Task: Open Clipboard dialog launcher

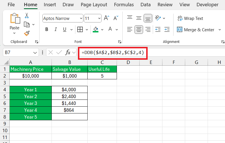Action: [37, 42]
